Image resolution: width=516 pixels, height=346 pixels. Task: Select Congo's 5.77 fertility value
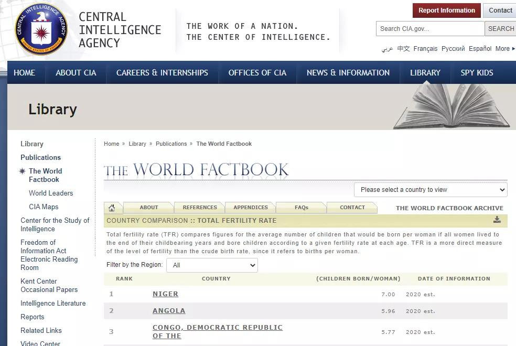click(388, 332)
